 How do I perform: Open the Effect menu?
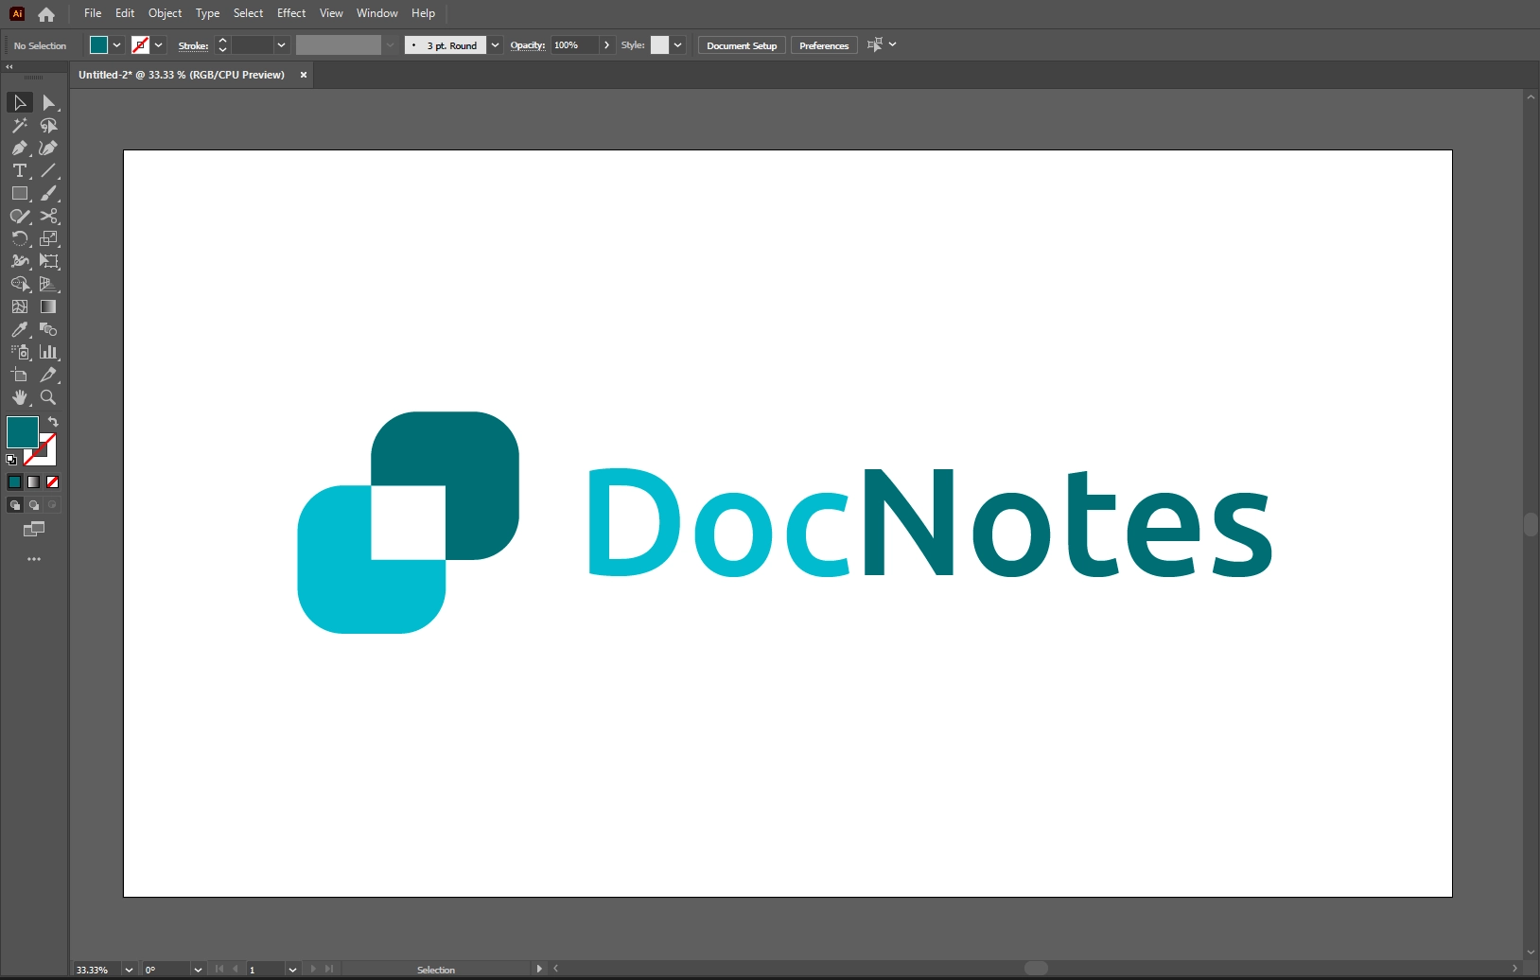(291, 13)
